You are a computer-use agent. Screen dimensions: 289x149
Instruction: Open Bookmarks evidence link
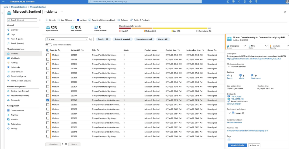256,78
